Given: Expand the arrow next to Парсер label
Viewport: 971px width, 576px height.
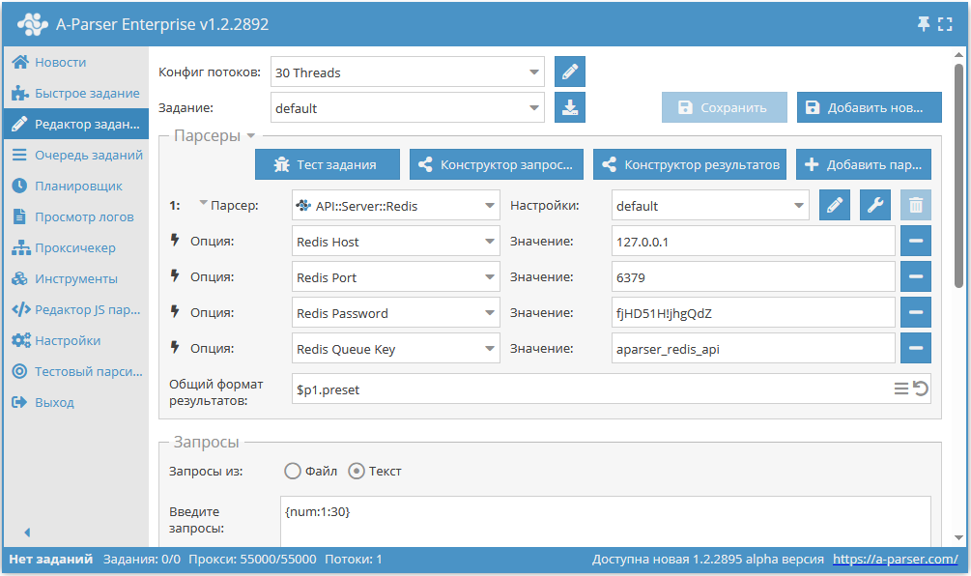Looking at the screenshot, I should click(x=203, y=203).
